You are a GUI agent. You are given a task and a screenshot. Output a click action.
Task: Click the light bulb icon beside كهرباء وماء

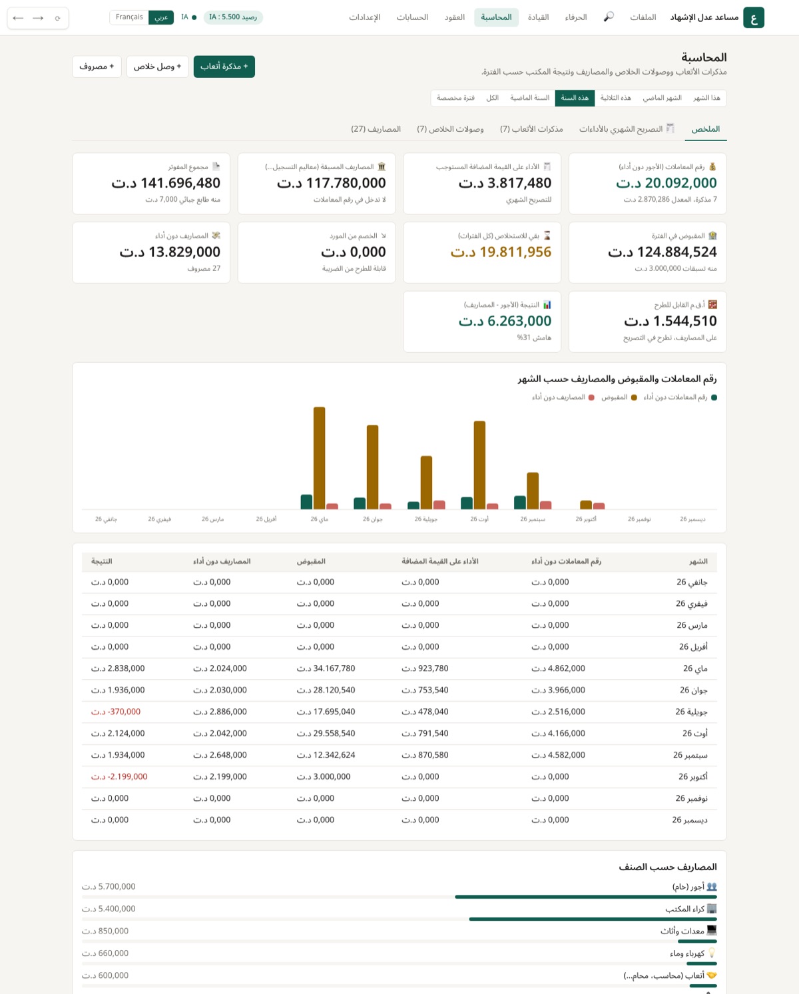tap(712, 953)
